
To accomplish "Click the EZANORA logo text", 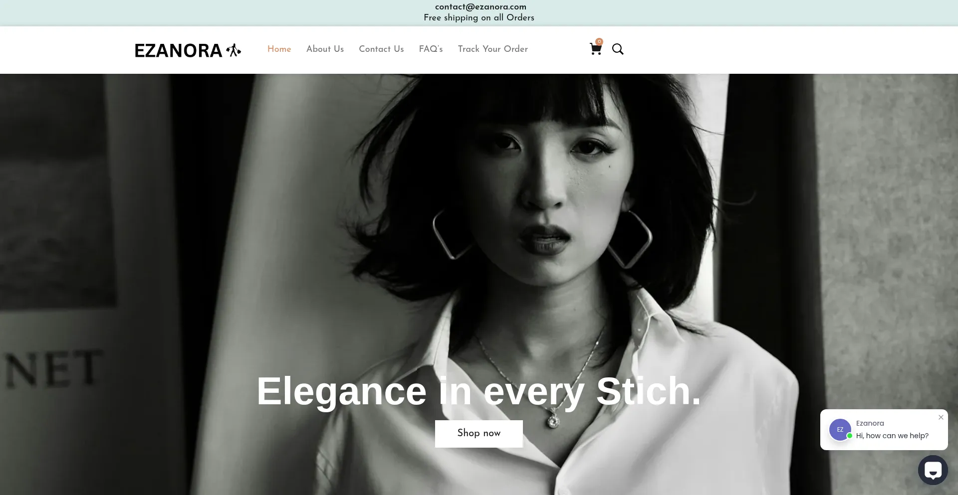I will click(x=178, y=50).
